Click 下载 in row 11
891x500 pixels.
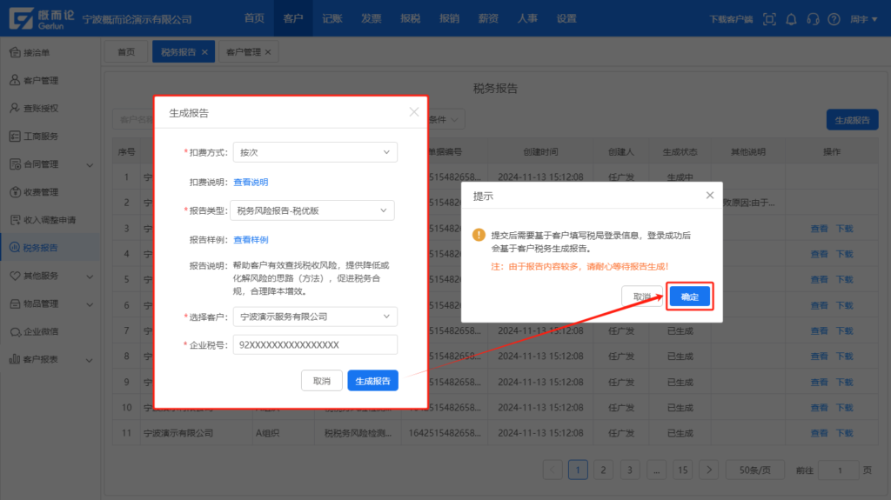click(x=844, y=433)
